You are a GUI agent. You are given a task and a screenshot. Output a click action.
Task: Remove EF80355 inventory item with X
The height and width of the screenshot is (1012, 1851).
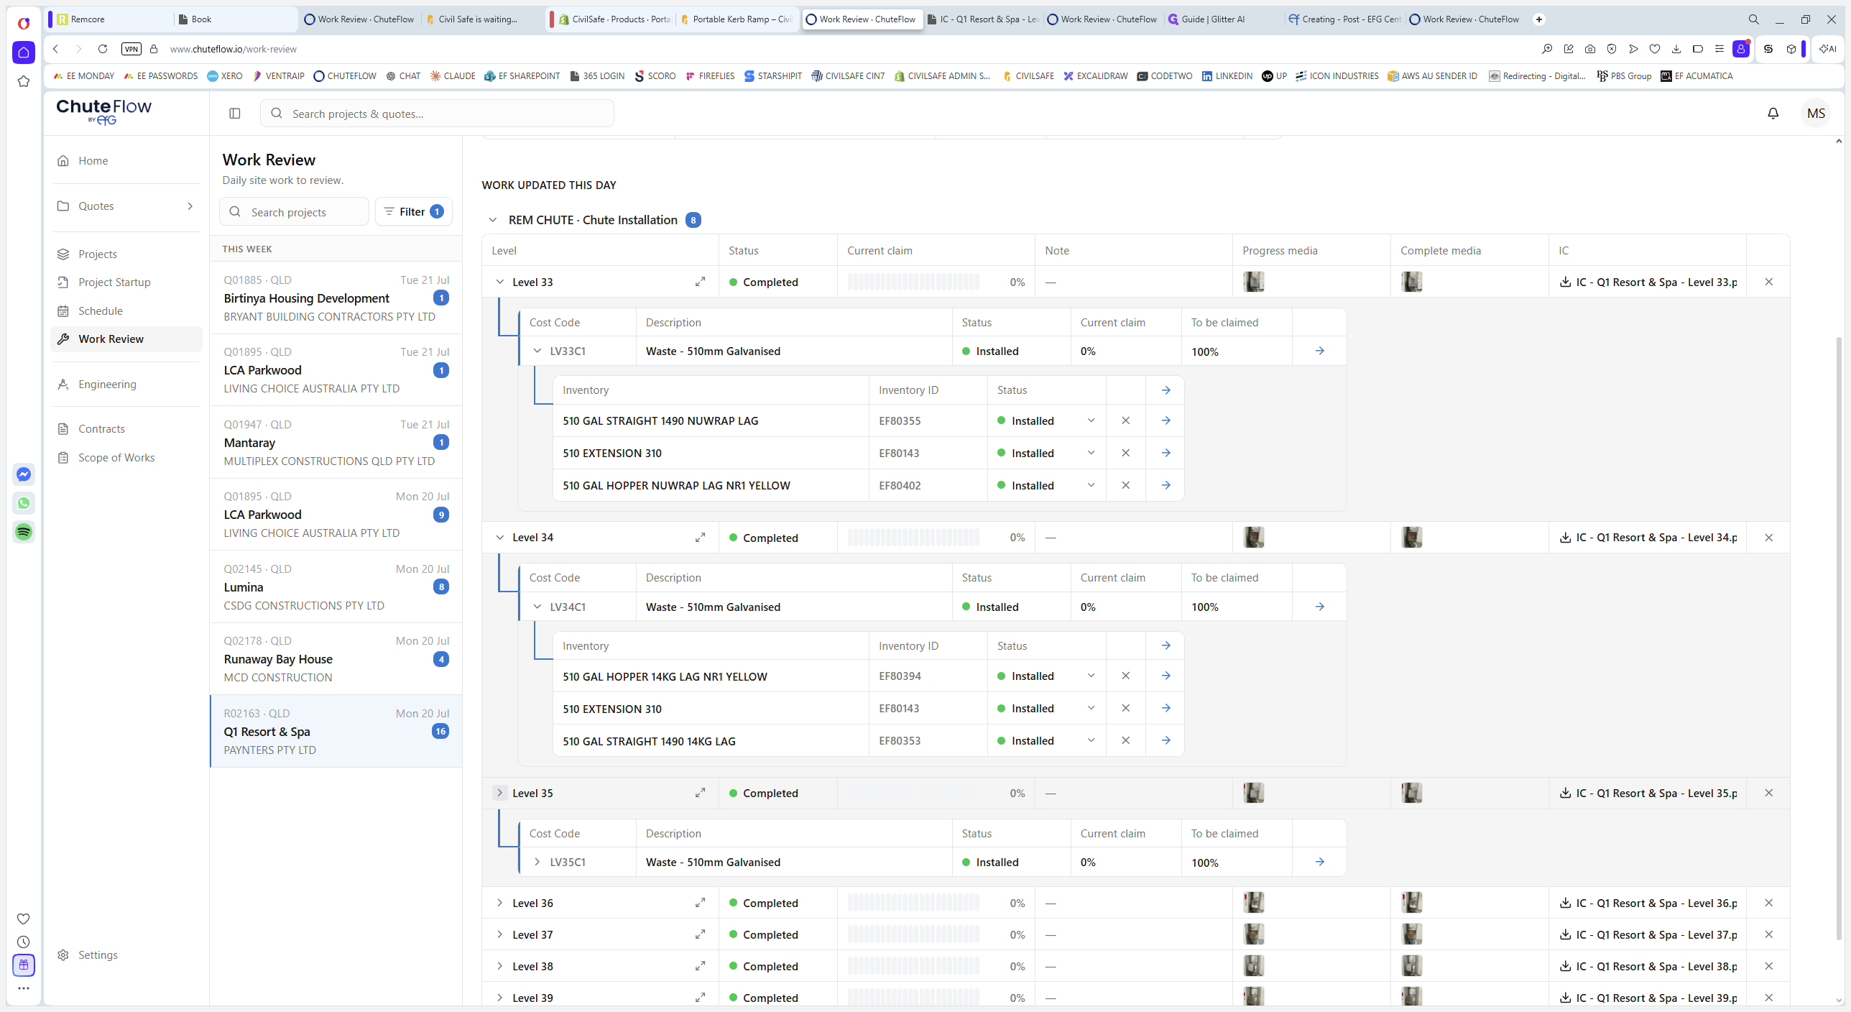[x=1125, y=420]
